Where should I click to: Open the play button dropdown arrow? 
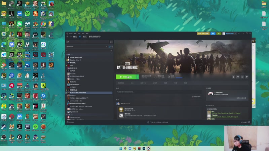click(138, 77)
